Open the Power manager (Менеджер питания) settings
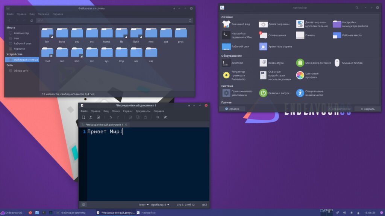This screenshot has height=216, width=385. [300, 63]
